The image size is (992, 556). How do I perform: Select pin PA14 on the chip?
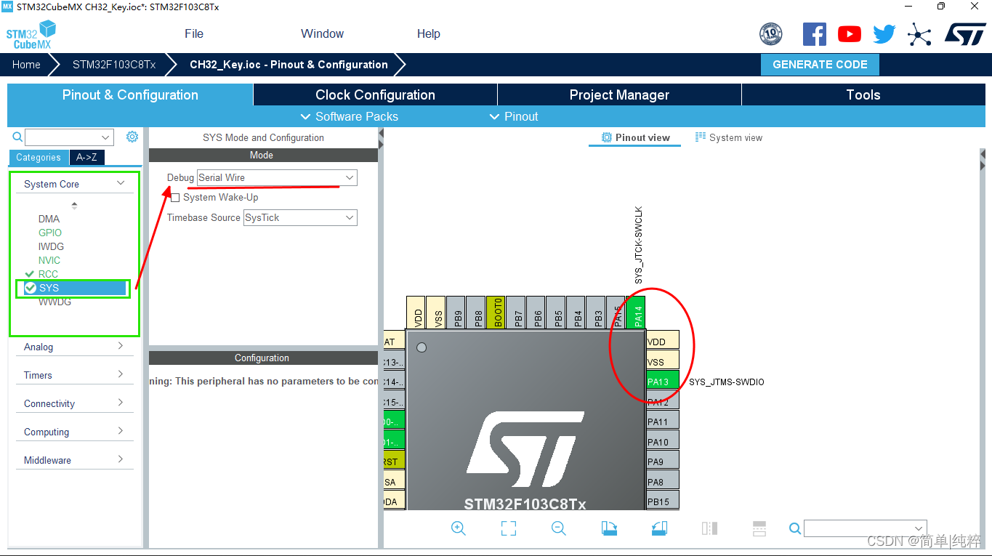coord(635,313)
